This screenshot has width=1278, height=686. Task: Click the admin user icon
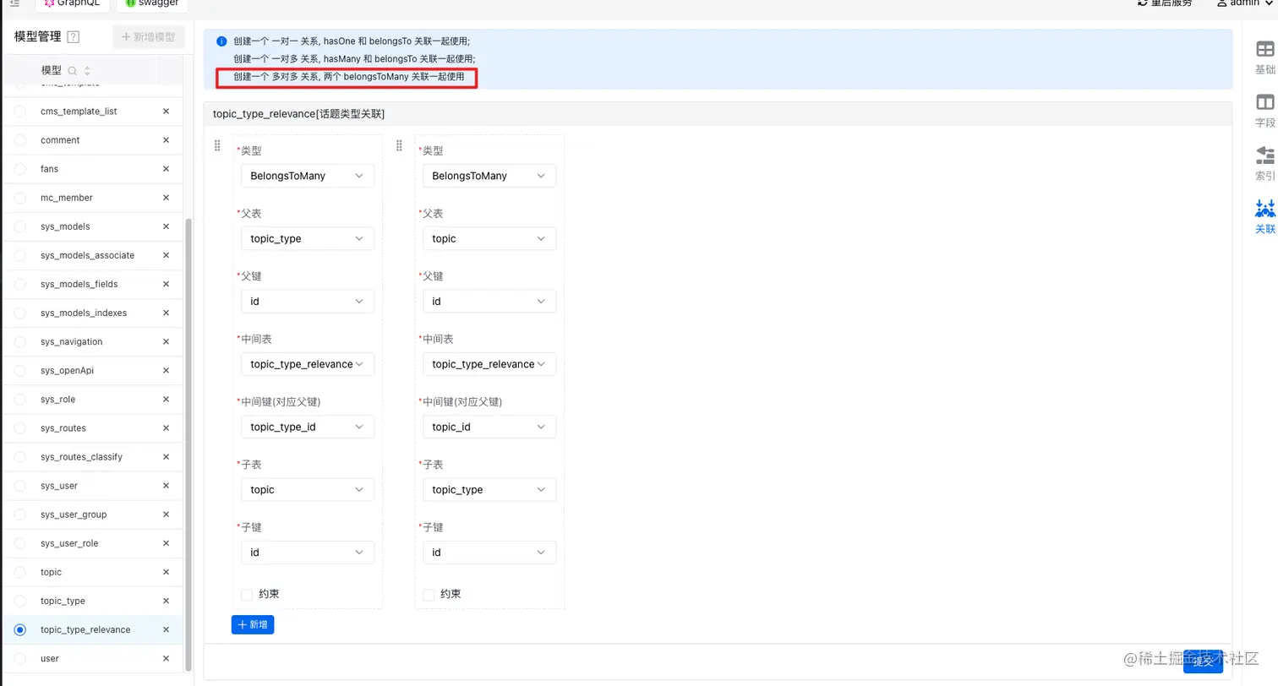point(1221,3)
